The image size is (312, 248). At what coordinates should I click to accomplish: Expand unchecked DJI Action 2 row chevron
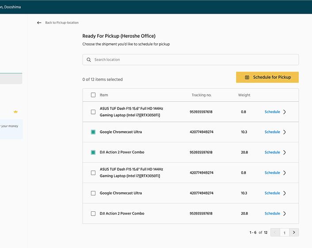(285, 214)
